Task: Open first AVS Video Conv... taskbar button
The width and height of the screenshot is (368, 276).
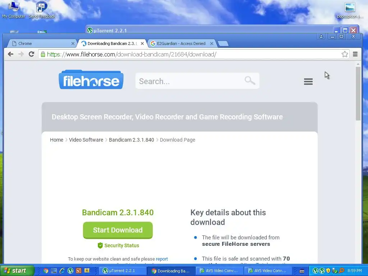Action: [x=220, y=271]
